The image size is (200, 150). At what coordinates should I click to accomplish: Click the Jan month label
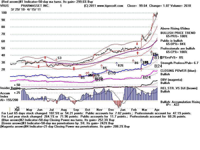(123, 110)
